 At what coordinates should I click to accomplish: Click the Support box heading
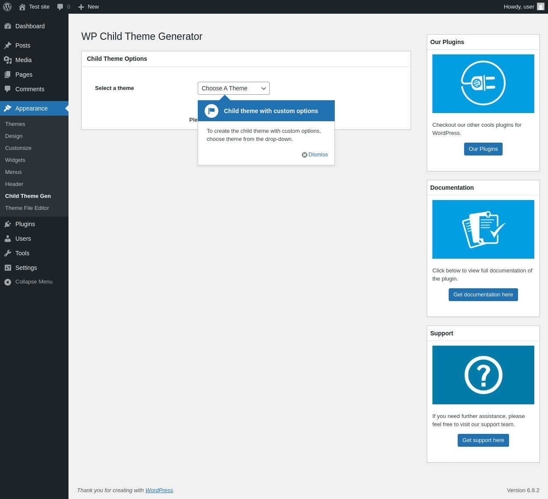[442, 333]
